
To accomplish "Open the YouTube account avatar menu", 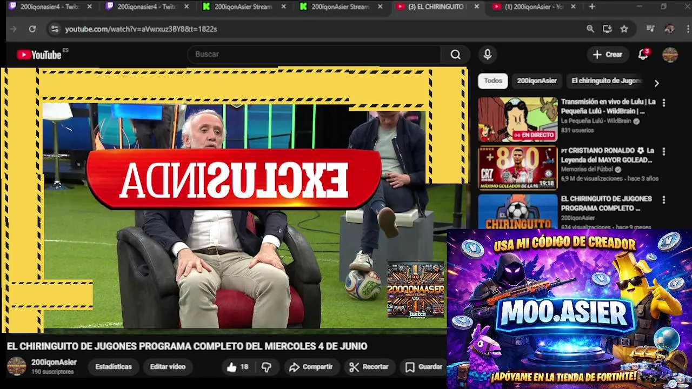I will [670, 55].
